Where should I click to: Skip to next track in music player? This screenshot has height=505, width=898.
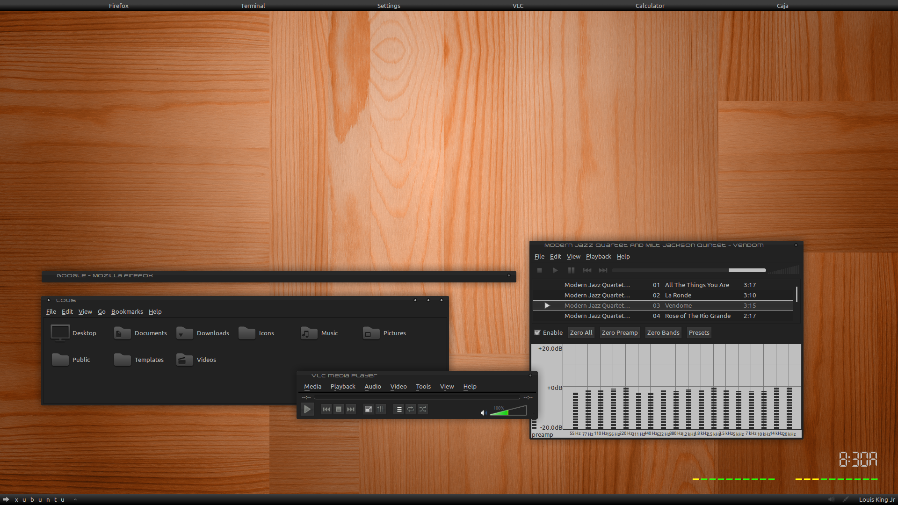coord(603,270)
